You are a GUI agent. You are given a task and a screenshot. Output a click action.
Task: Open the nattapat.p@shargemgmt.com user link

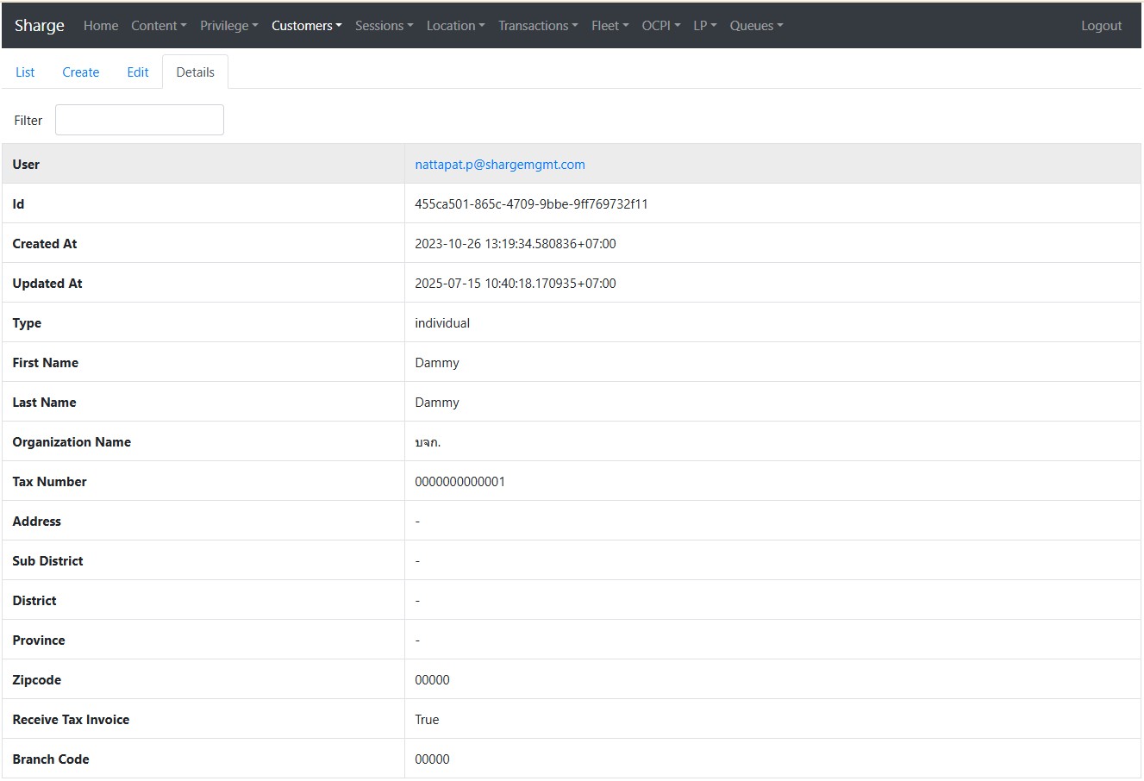point(500,165)
